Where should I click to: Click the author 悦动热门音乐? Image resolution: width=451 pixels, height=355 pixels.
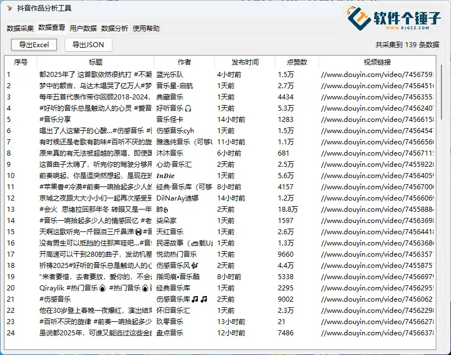177,254
